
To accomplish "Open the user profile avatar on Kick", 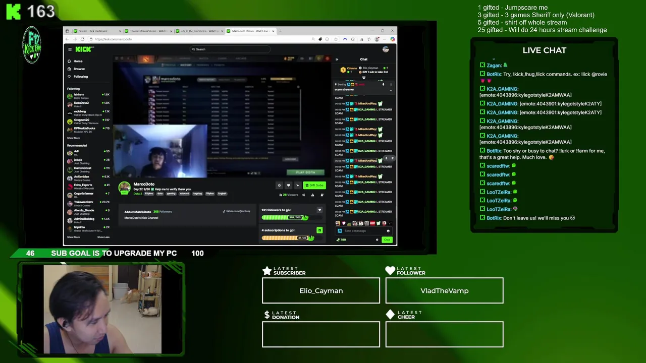I will [386, 49].
